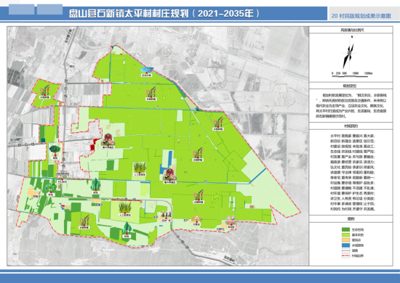Click the 图例 legend heading
Image resolution: width=400 pixels, height=283 pixels.
tap(351, 219)
